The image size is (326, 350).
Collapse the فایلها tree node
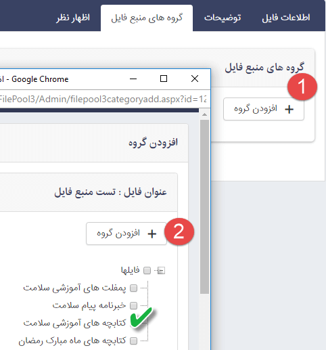161,270
